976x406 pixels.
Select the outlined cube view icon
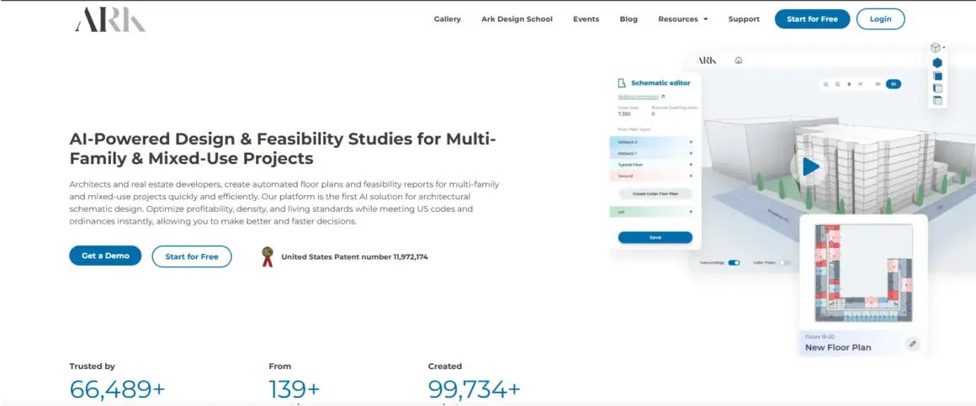coord(937,88)
